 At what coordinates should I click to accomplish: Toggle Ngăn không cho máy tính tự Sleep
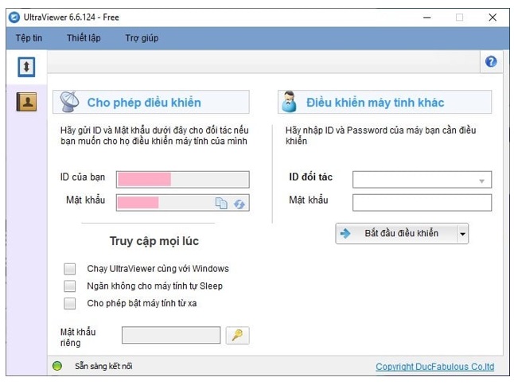[70, 286]
